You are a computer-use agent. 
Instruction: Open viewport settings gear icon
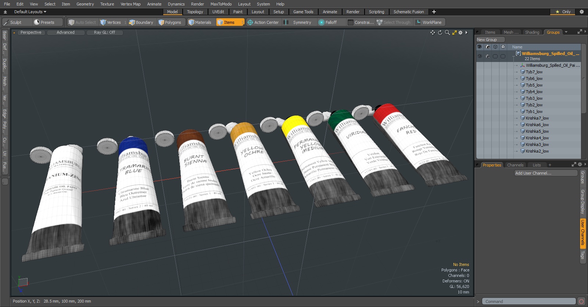pyautogui.click(x=460, y=33)
